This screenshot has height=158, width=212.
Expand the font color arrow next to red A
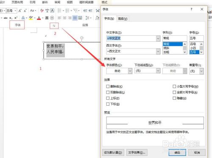pos(42,18)
